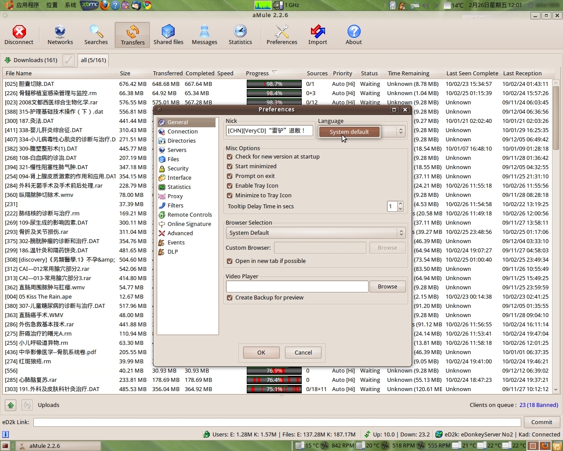Uncheck Minimize to Tray Icon
This screenshot has width=563, height=451.
coord(230,196)
